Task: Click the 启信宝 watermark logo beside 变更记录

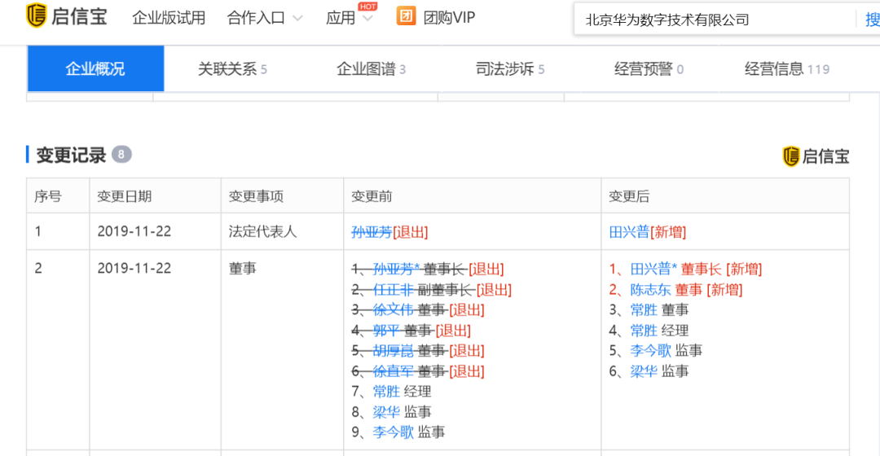Action: pos(816,156)
